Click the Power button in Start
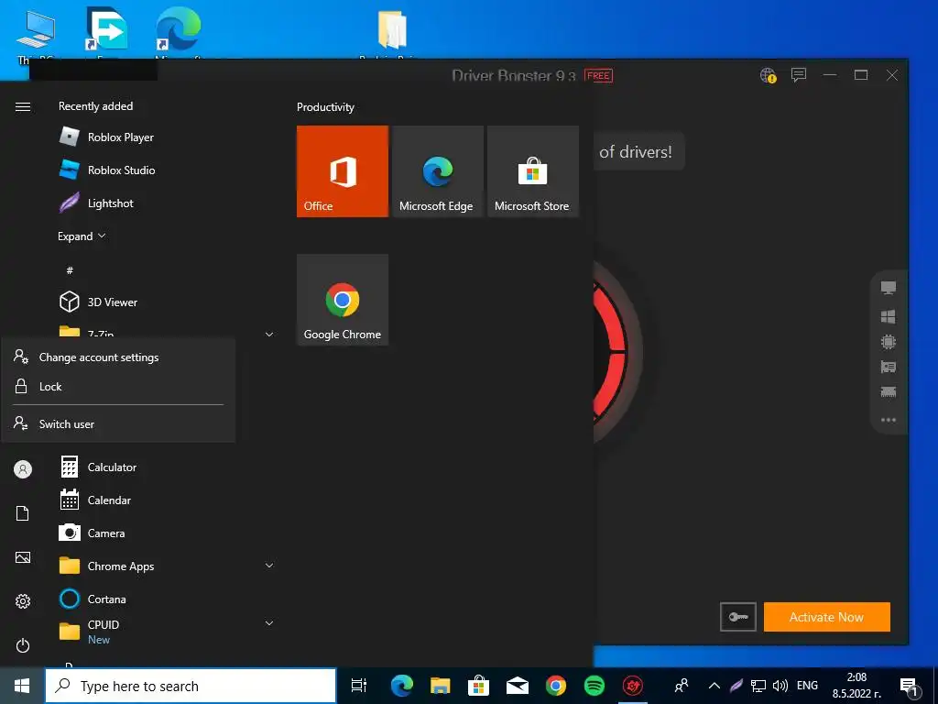Viewport: 938px width, 704px height. [23, 645]
